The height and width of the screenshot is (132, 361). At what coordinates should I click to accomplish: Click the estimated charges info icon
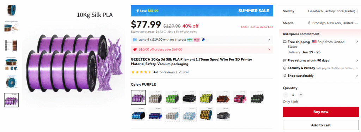click(164, 32)
